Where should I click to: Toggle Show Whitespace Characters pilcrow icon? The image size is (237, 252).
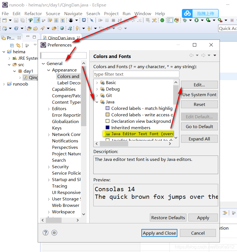click(63, 20)
